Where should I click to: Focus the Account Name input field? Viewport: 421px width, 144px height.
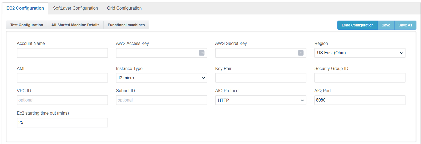[x=62, y=53]
